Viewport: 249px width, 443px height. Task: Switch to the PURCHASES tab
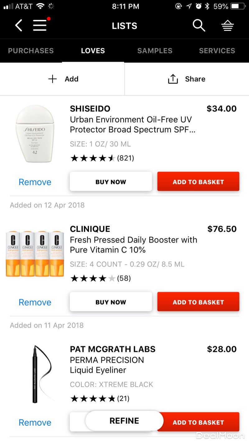[31, 51]
